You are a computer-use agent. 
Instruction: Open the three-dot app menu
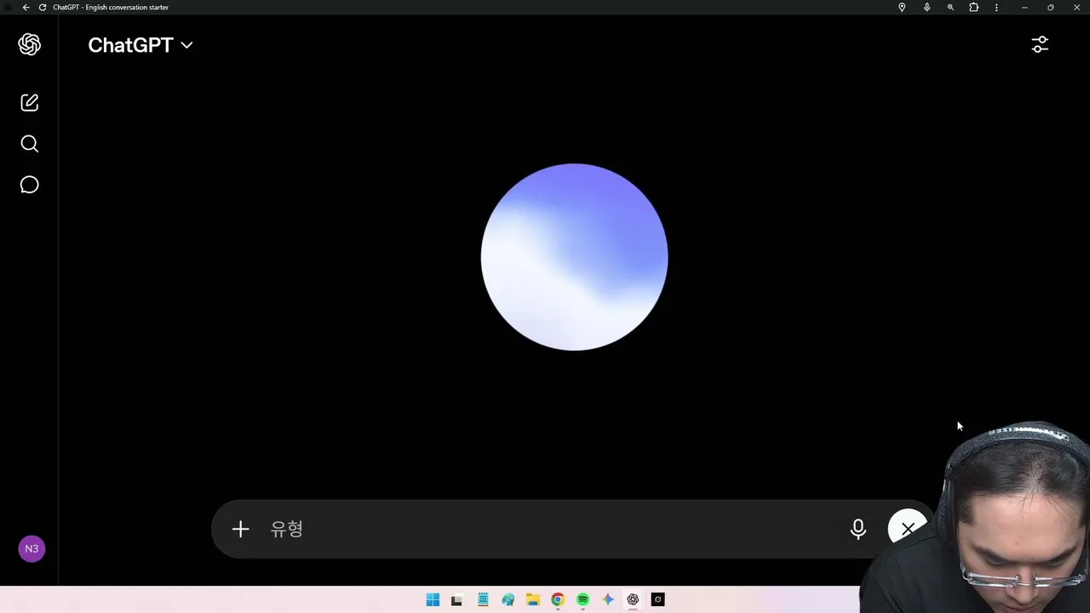[996, 7]
